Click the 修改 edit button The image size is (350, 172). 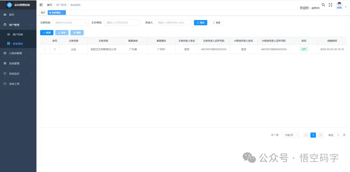(x=62, y=33)
